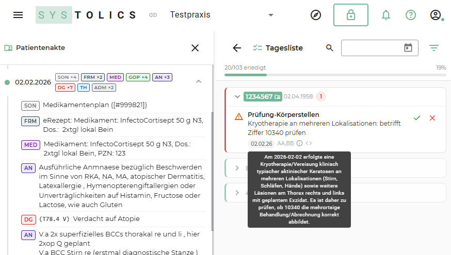Viewport: 451px width, 255px height.
Task: Open the notifications bell
Action: pos(385,15)
